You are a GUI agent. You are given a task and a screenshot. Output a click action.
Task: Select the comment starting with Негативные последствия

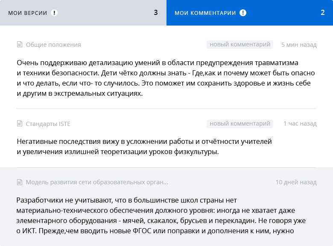(144, 146)
